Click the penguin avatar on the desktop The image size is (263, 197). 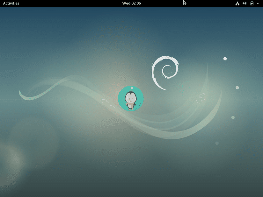click(x=131, y=100)
